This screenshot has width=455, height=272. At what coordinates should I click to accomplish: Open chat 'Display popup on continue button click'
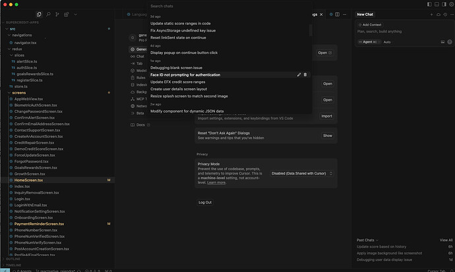(x=184, y=53)
